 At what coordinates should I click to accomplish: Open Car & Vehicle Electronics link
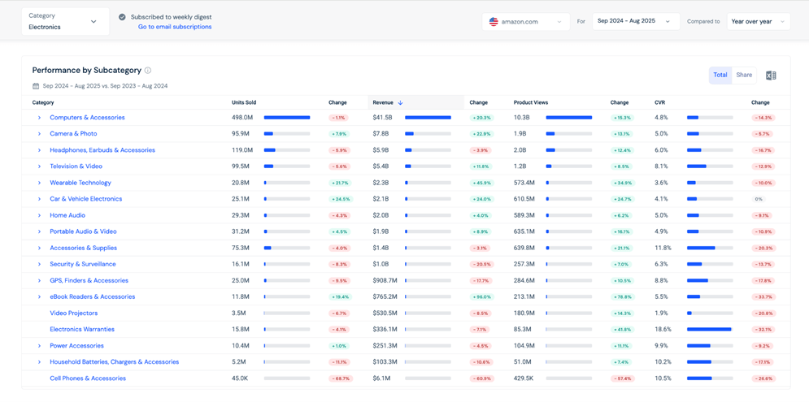(x=85, y=199)
